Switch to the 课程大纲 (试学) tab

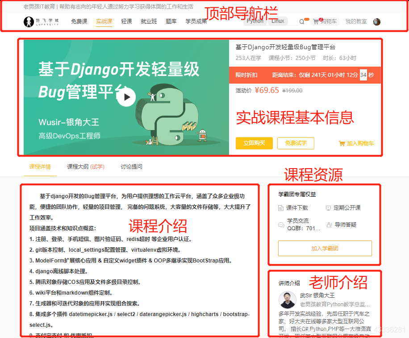pos(86,167)
